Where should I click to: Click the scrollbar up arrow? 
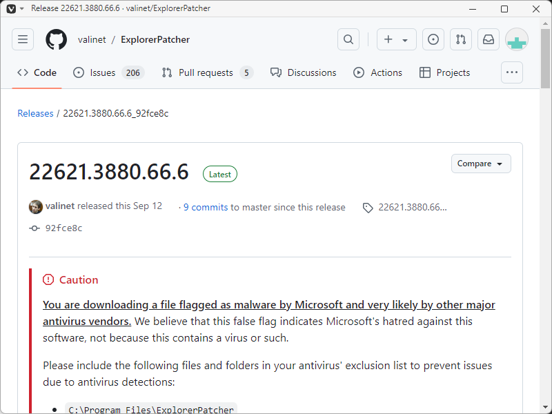click(x=545, y=23)
